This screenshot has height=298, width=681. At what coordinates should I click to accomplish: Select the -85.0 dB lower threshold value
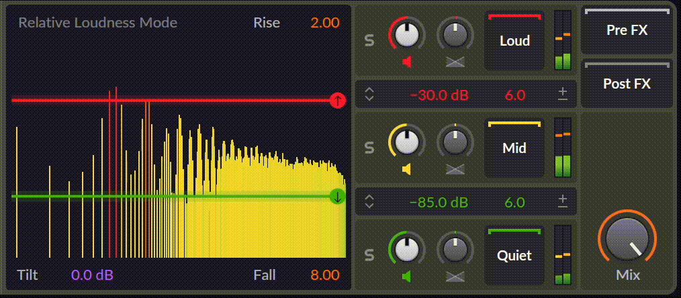tap(439, 202)
